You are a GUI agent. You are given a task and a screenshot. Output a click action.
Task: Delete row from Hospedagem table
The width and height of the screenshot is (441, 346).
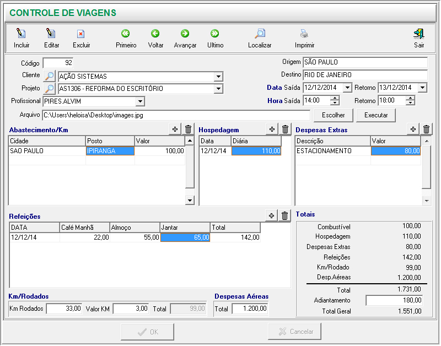[x=285, y=129]
